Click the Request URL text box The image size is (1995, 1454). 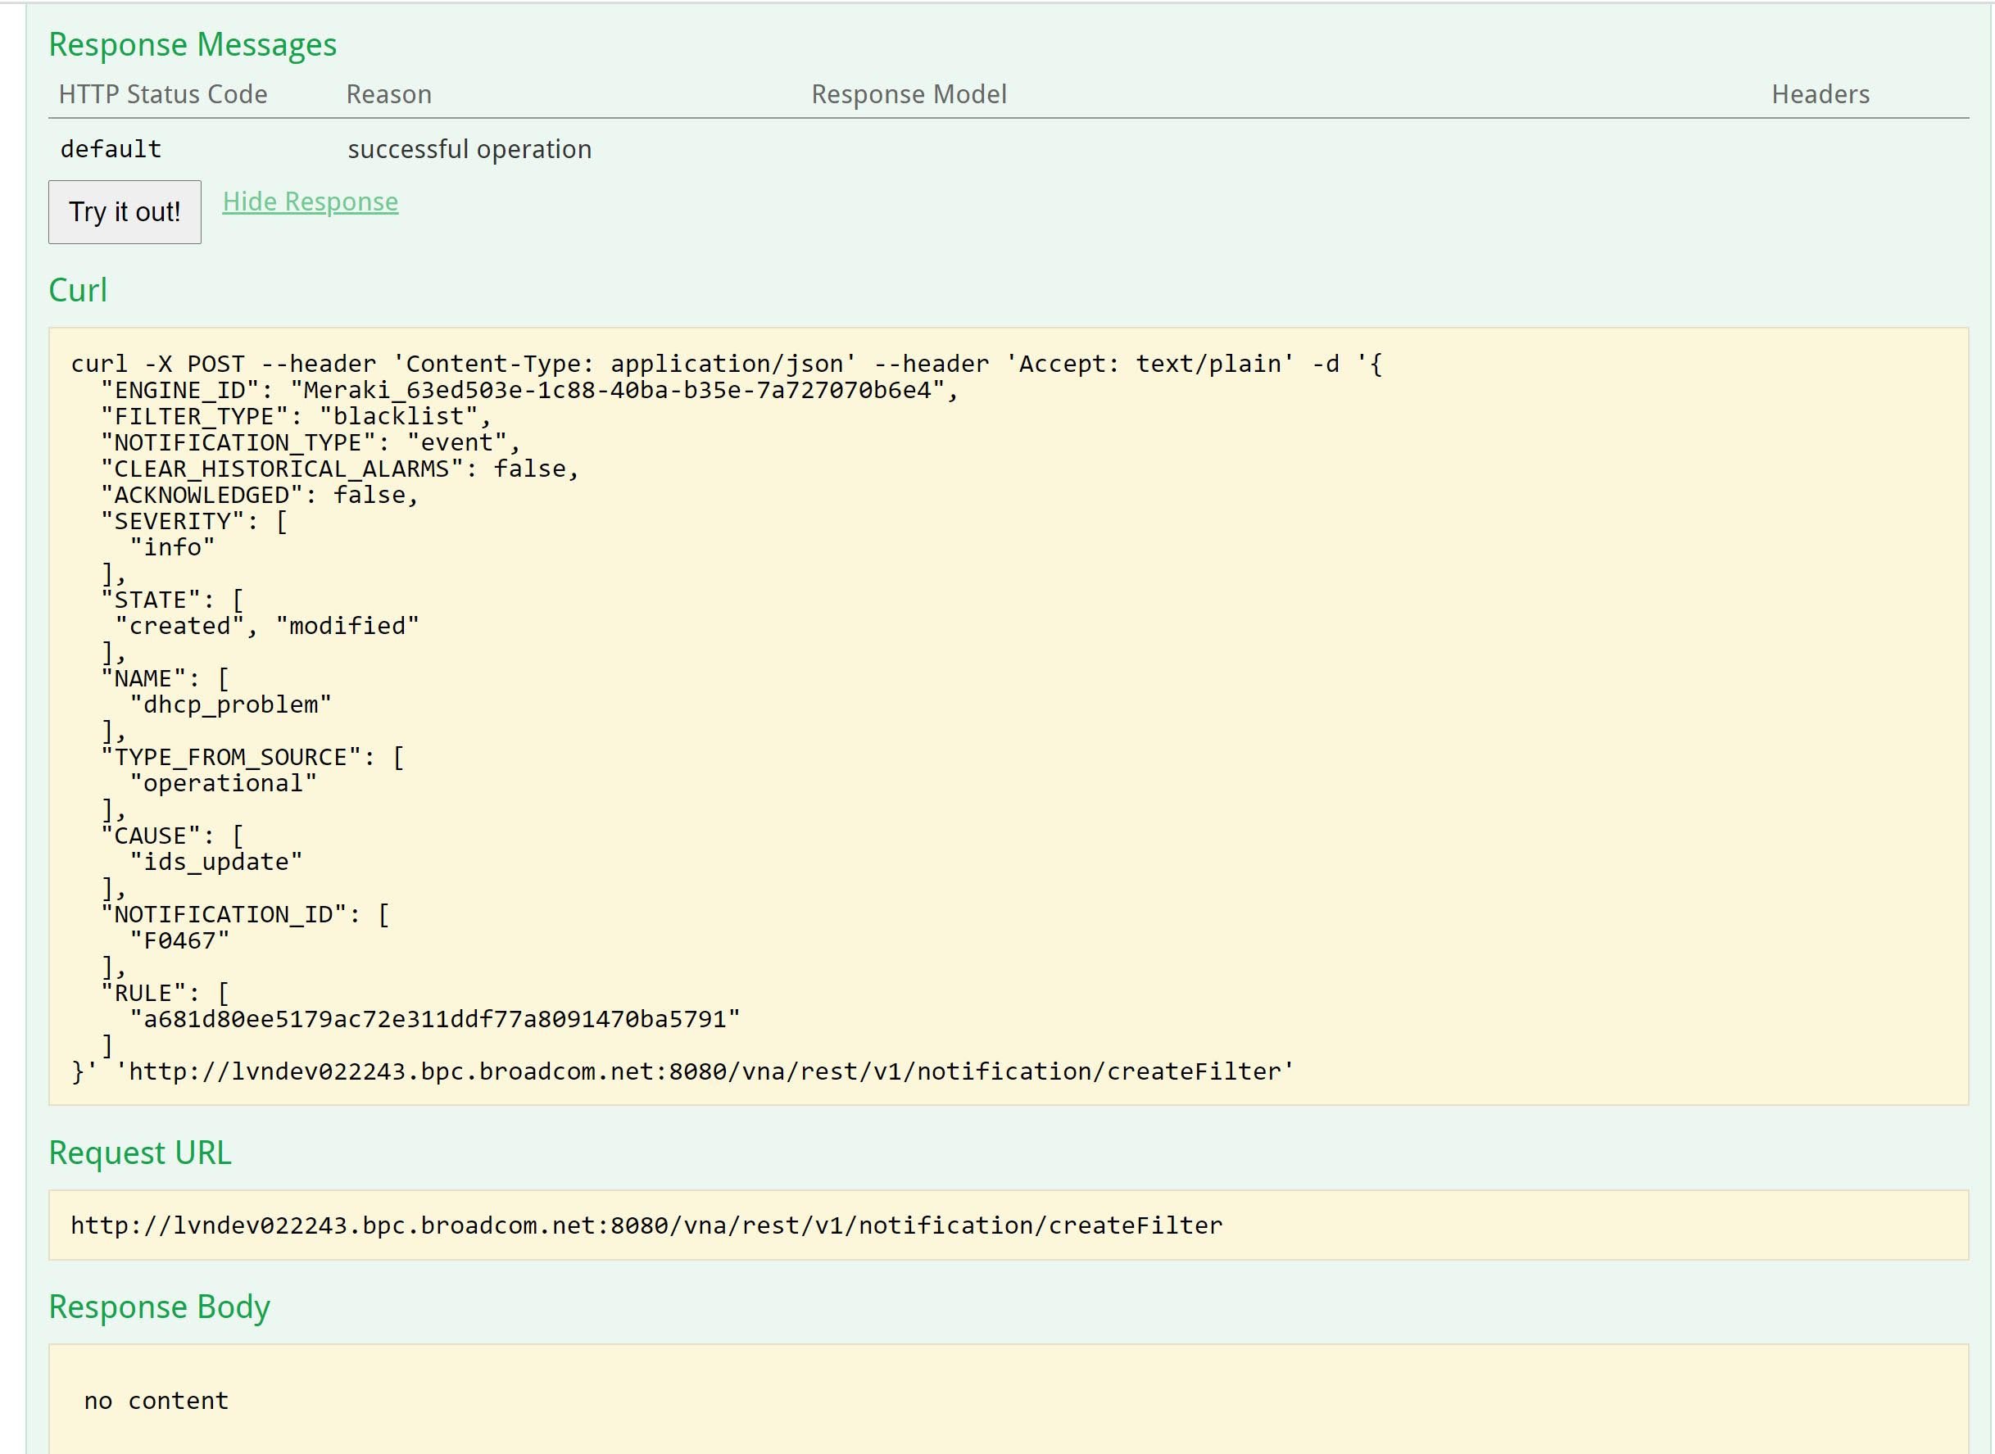(646, 1225)
